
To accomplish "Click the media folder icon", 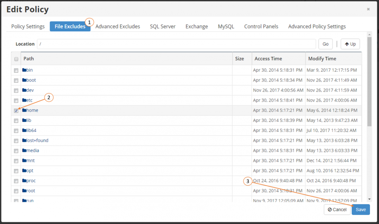I will coord(25,150).
